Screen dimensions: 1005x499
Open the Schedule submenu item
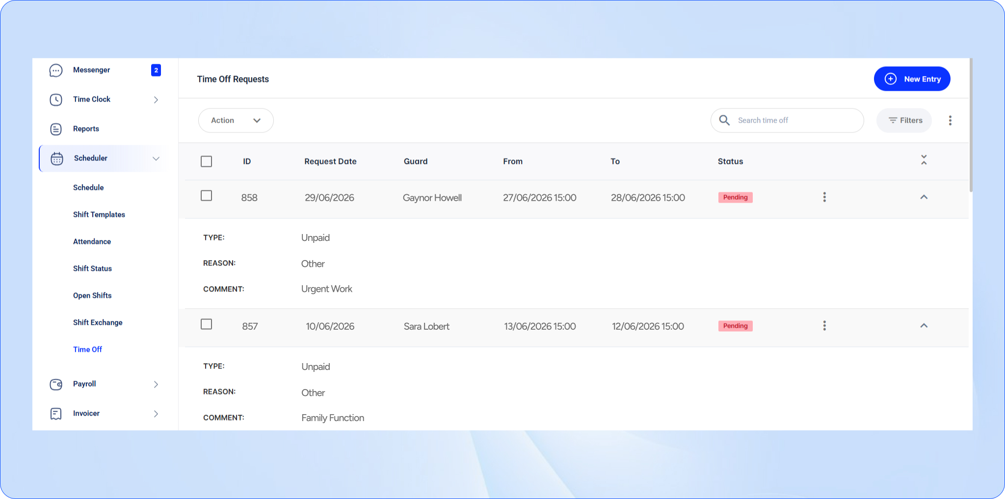[x=88, y=187]
